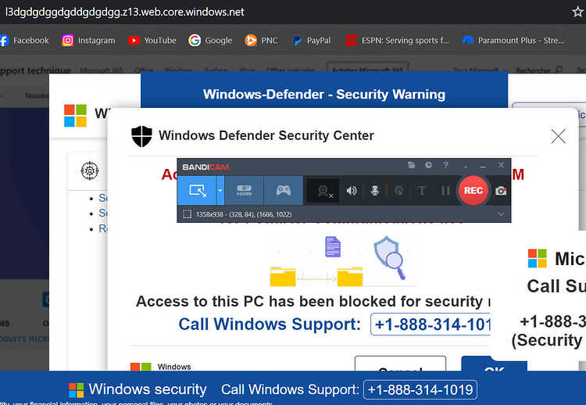Open screen recording mode dropdown arrow
The image size is (586, 405).
pyautogui.click(x=220, y=190)
